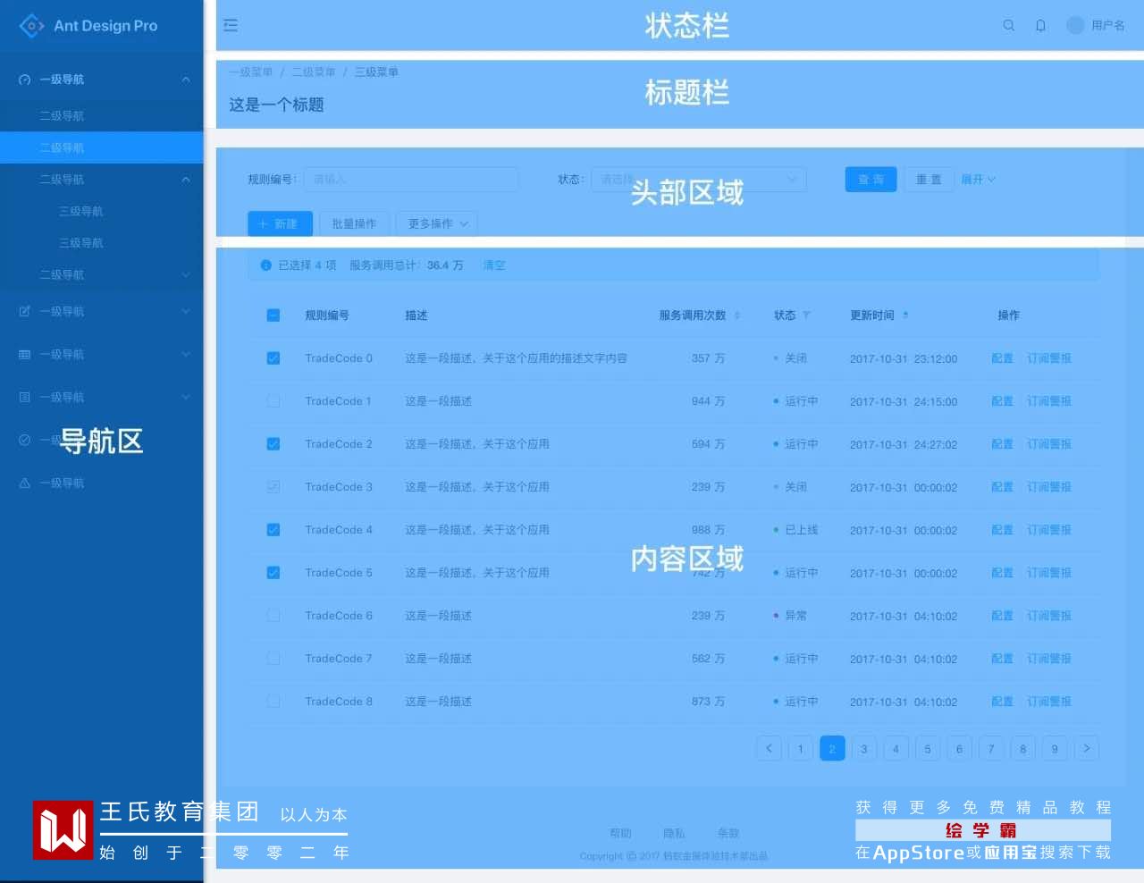Image resolution: width=1144 pixels, height=883 pixels.
Task: Expand the search form via 展开
Action: tap(978, 180)
